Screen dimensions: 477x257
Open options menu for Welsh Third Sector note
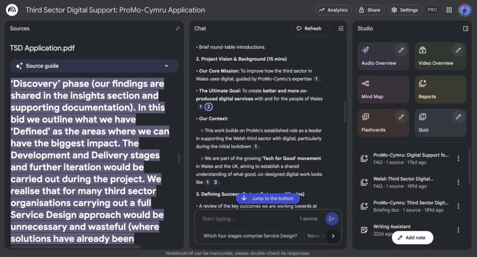point(458,182)
